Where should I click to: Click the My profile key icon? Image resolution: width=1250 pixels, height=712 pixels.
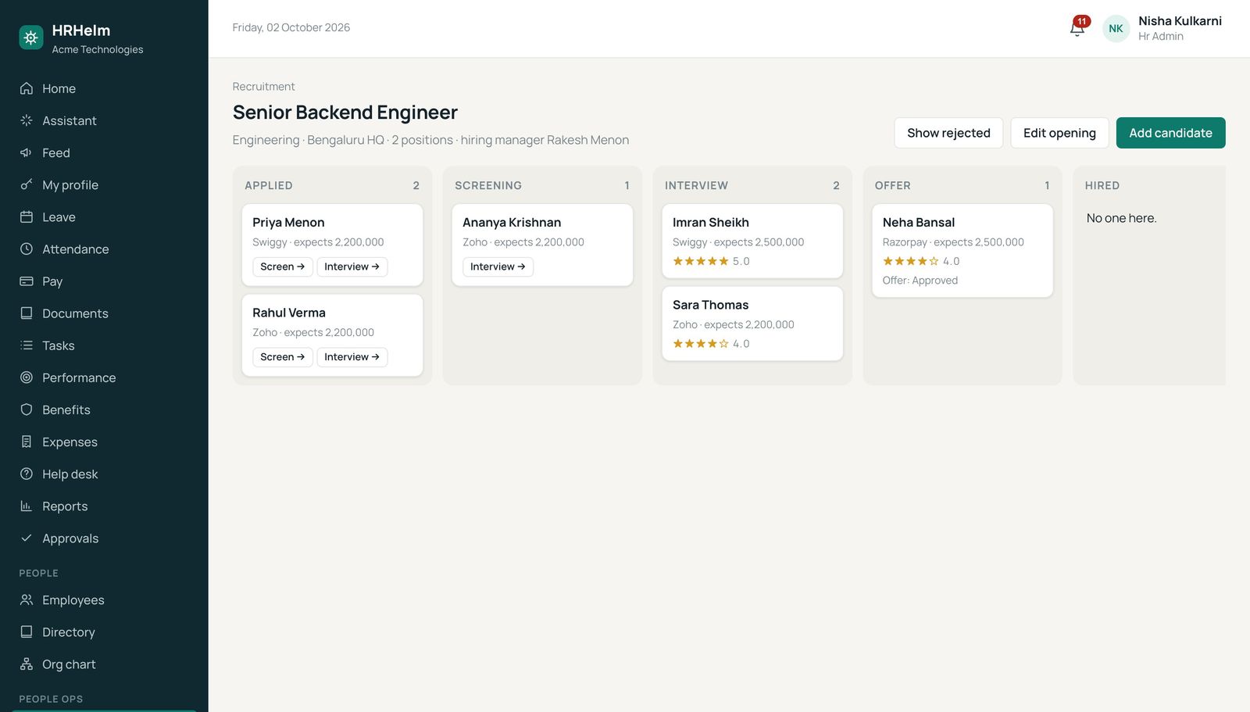tap(27, 184)
